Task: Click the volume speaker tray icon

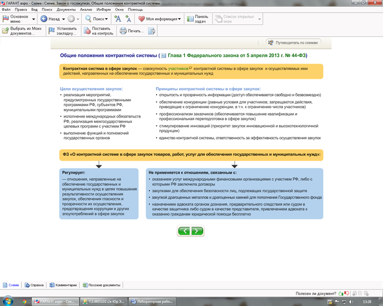Action: click(351, 302)
